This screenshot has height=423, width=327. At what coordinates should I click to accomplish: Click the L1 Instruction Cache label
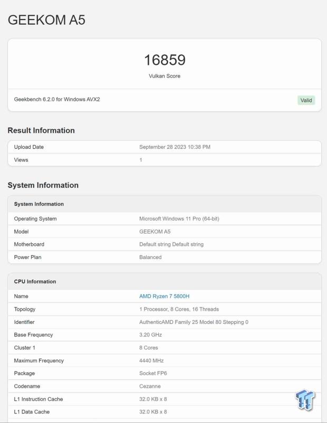tap(39, 399)
